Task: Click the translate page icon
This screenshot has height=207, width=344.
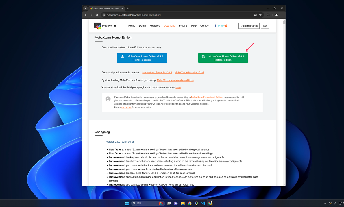Action: (255, 15)
